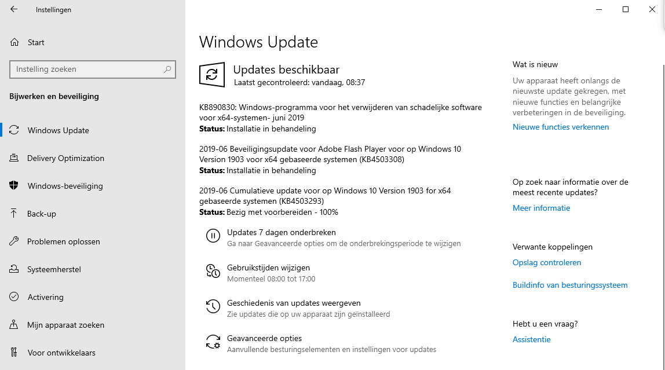Screen dimensions: 665x370
Task: Click the pause icon for Updates onderbreken
Action: click(213, 235)
